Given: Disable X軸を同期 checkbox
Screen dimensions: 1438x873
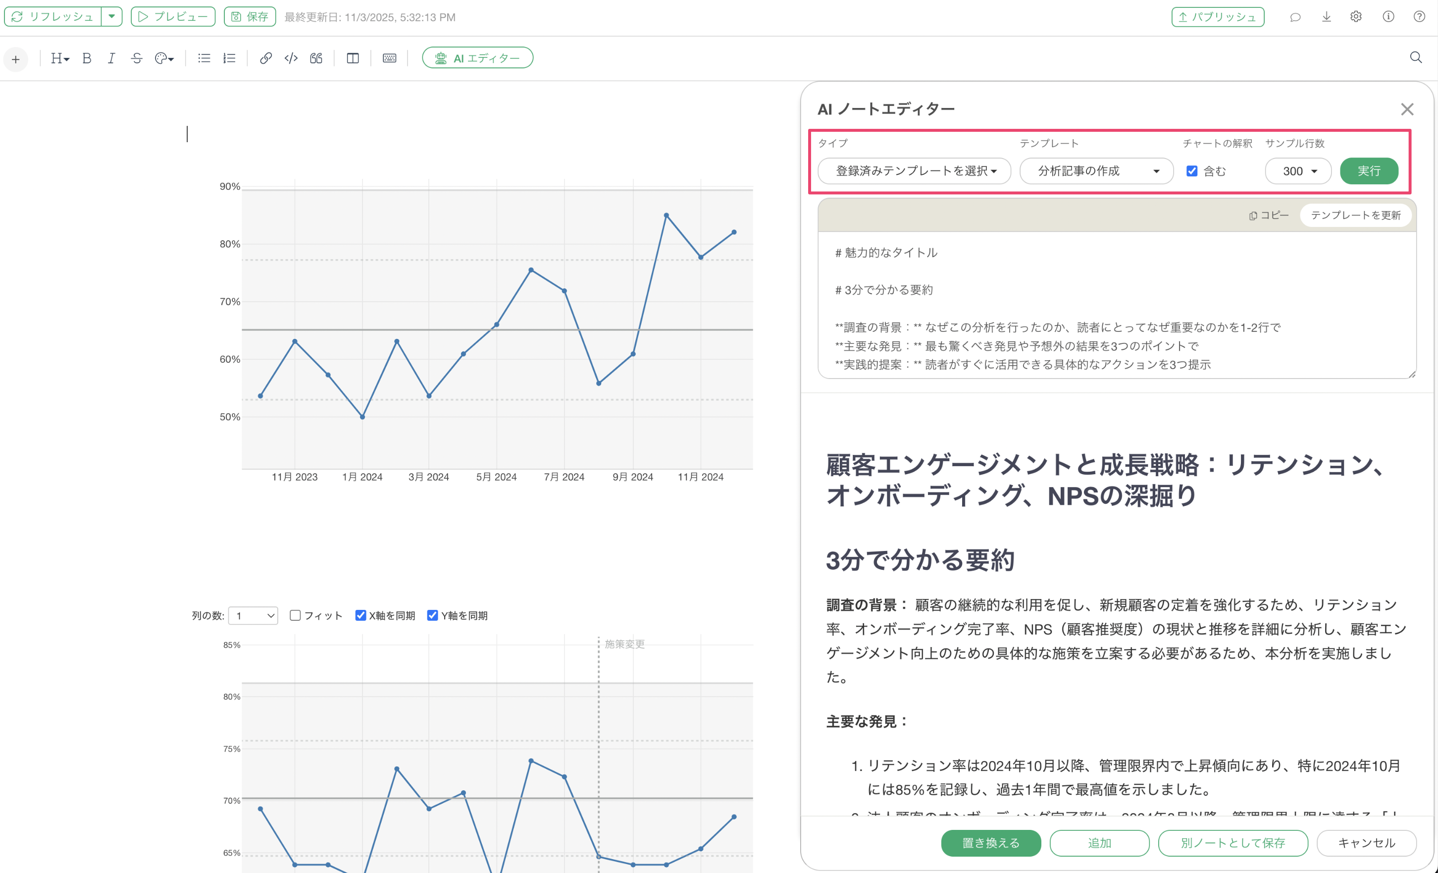Looking at the screenshot, I should 360,615.
